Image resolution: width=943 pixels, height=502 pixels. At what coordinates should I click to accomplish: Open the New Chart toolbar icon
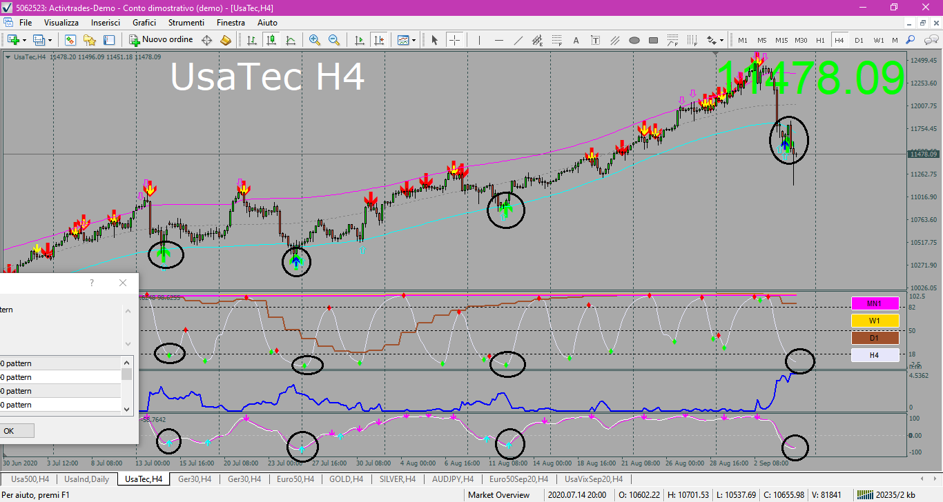click(13, 40)
